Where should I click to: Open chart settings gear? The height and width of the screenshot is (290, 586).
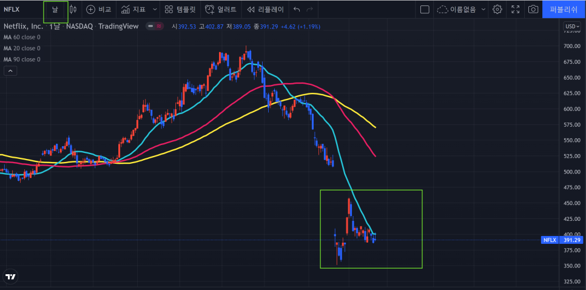tap(497, 10)
